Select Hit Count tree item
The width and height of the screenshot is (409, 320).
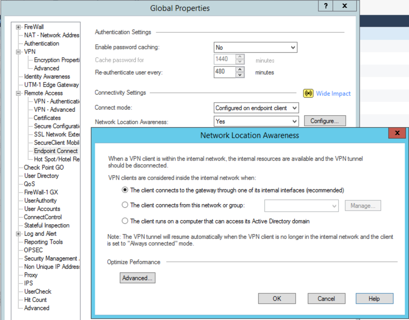pos(35,300)
